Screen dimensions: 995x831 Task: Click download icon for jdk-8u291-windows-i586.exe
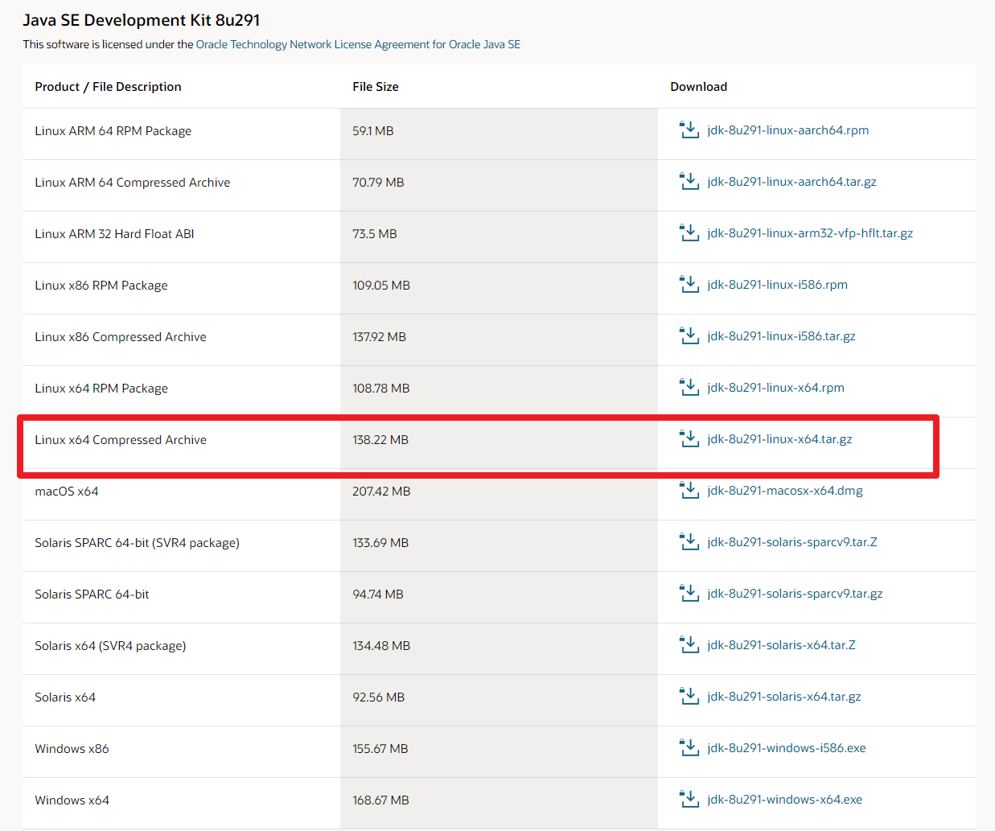click(689, 747)
